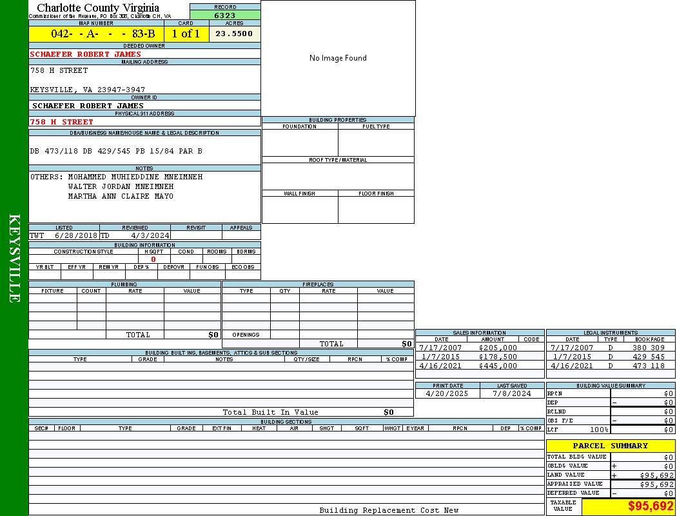Image resolution: width=677 pixels, height=516 pixels.
Task: Click the $178,500 sale amount entry
Action: coord(498,357)
